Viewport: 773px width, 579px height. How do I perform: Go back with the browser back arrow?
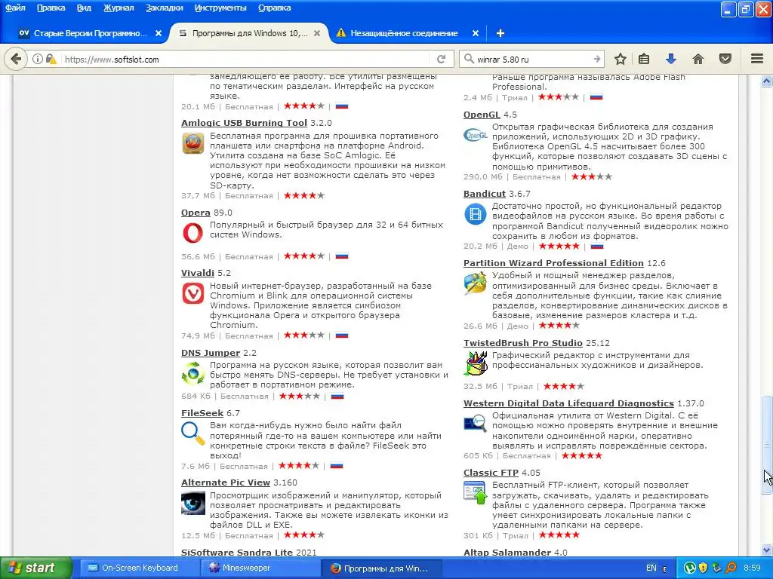tap(16, 59)
